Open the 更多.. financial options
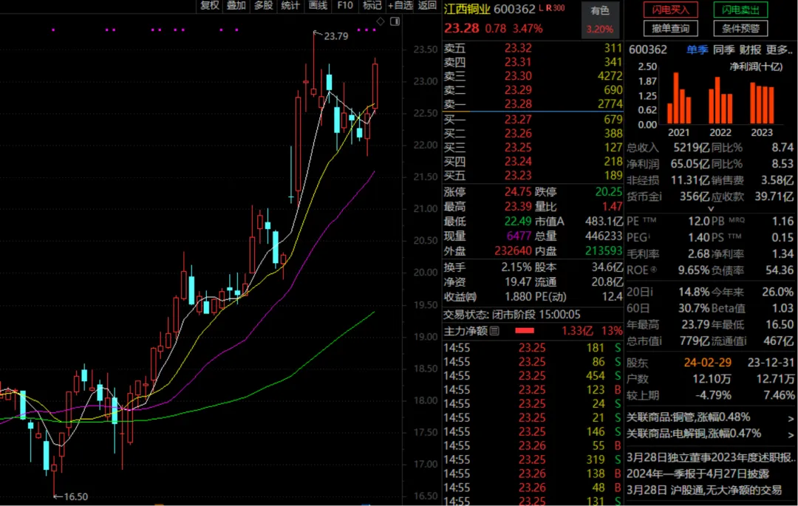Viewport: 798px width, 506px height. (780, 49)
